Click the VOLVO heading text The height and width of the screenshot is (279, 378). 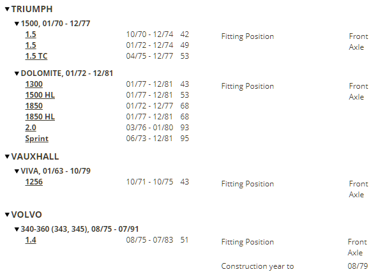coord(27,215)
